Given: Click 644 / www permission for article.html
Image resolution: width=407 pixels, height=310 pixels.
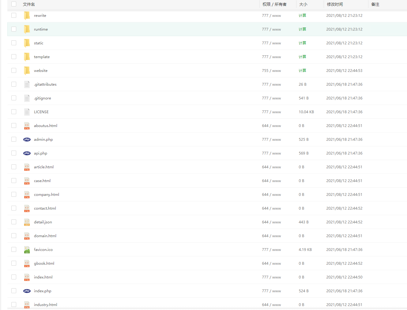Looking at the screenshot, I should tap(271, 167).
